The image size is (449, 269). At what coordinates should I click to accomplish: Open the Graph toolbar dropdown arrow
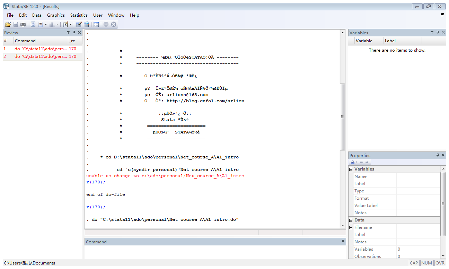[x=58, y=25]
